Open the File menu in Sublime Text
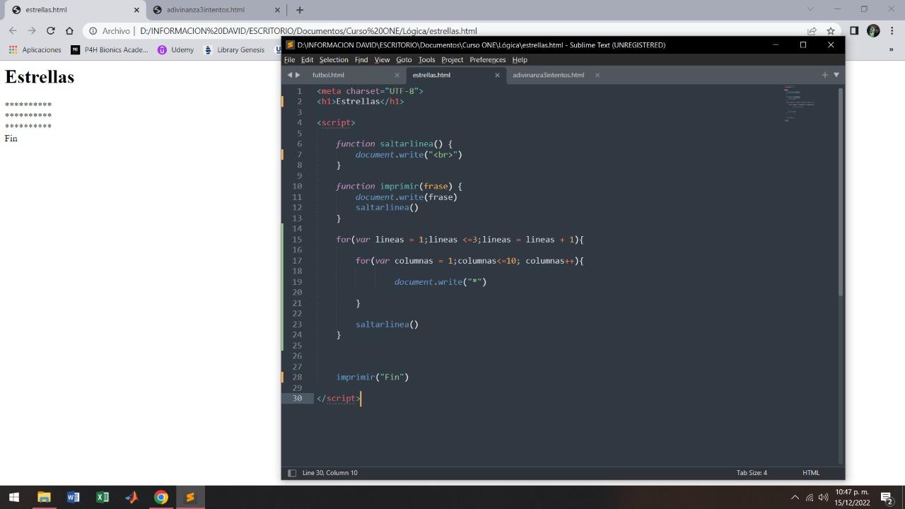The height and width of the screenshot is (509, 905). (289, 59)
